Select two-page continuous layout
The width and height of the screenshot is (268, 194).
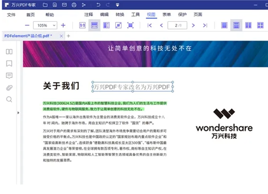pyautogui.click(x=260, y=26)
